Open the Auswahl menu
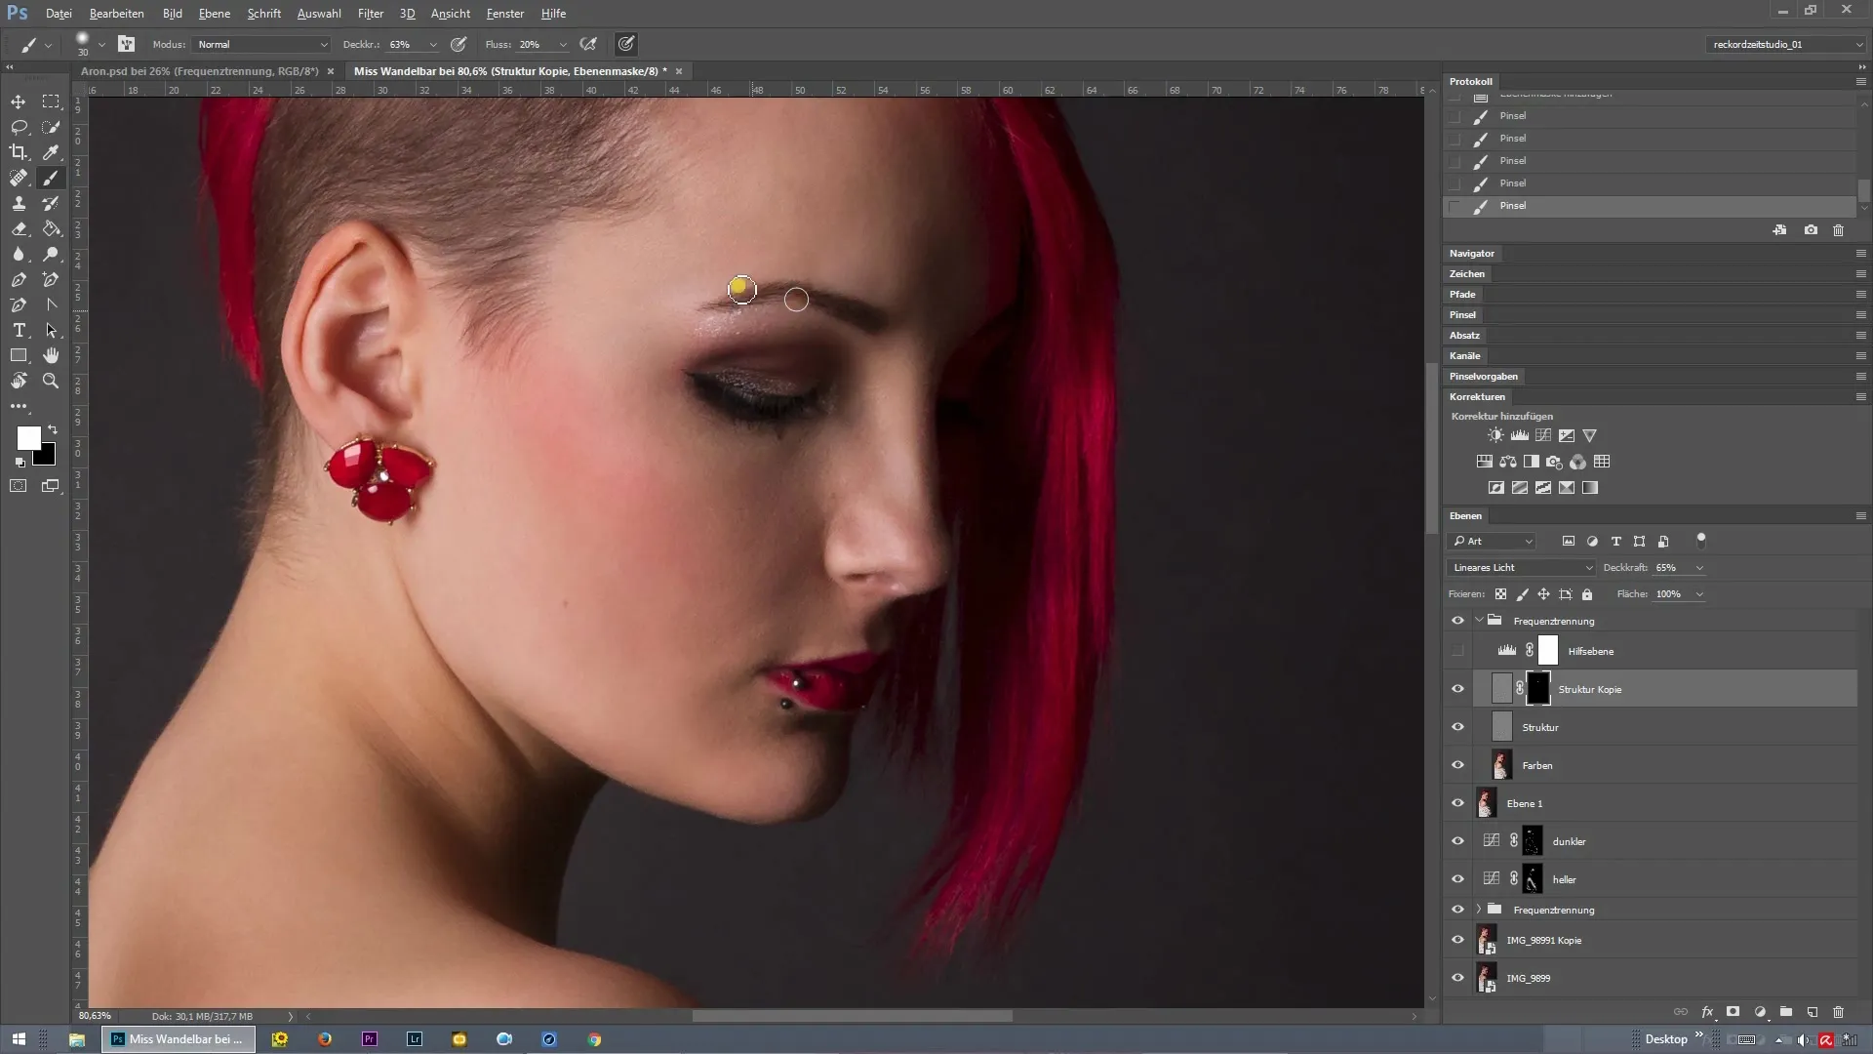1873x1054 pixels. [x=319, y=14]
